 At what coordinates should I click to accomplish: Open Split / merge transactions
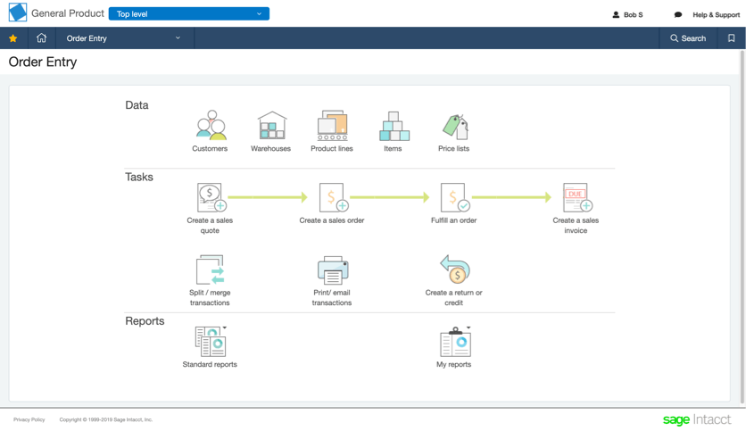(x=211, y=269)
